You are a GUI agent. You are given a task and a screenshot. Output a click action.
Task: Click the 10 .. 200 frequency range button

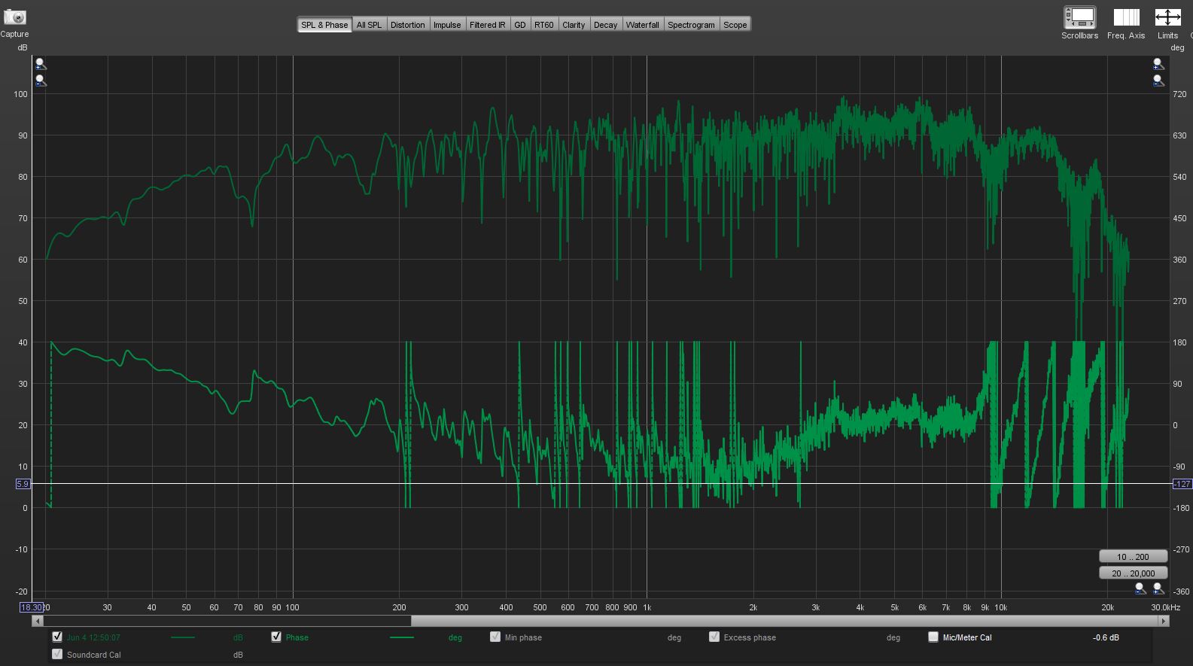(1133, 557)
